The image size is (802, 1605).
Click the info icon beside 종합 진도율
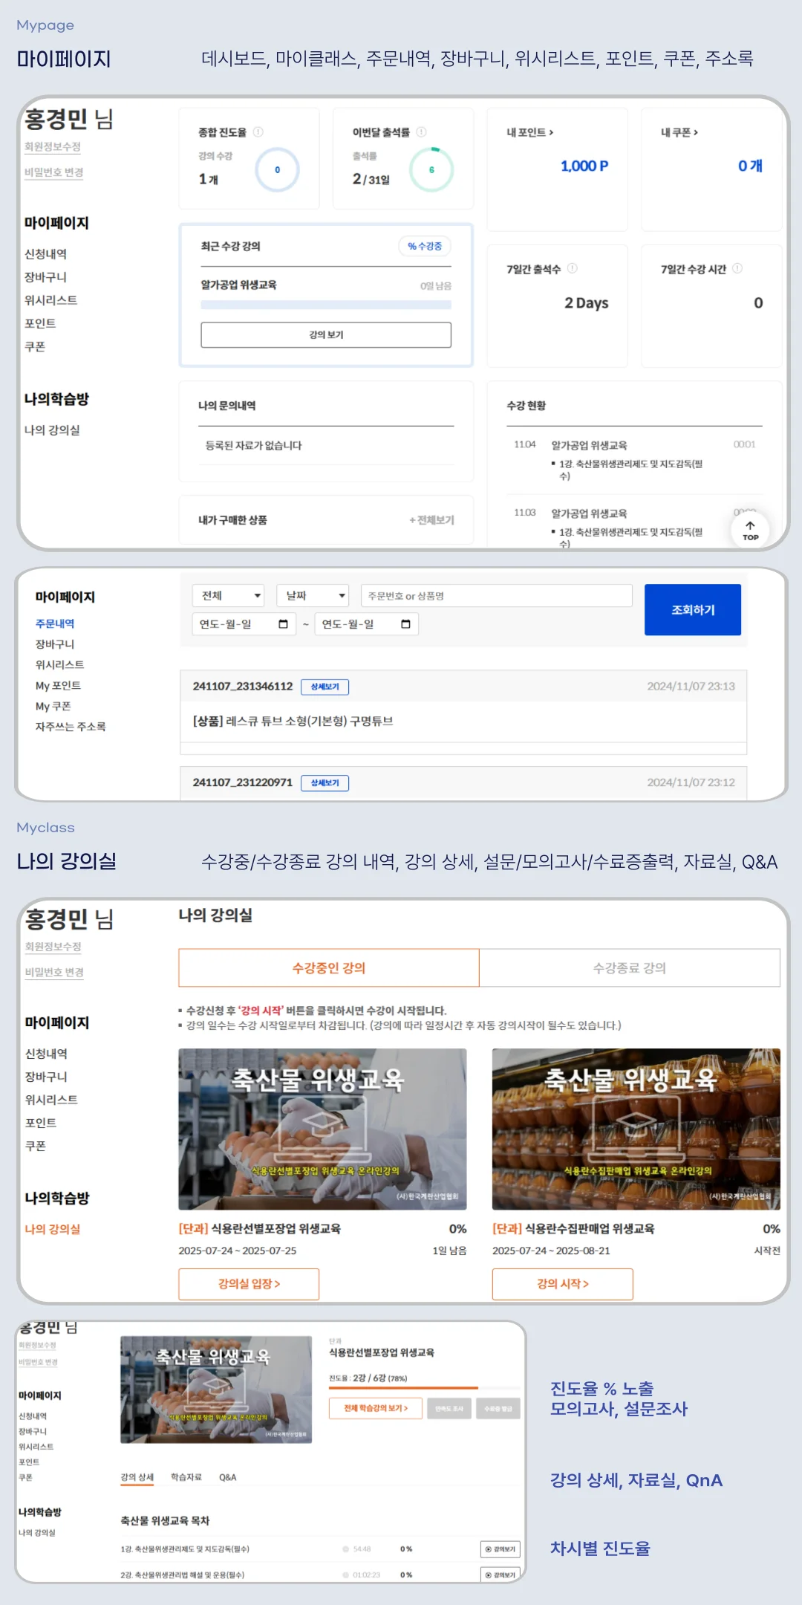(x=258, y=132)
